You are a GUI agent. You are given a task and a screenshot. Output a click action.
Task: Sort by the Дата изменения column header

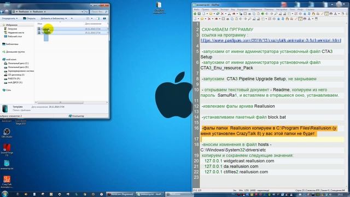[x=93, y=24]
